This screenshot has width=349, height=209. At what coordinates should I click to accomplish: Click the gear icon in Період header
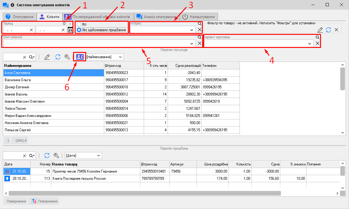tap(64, 23)
